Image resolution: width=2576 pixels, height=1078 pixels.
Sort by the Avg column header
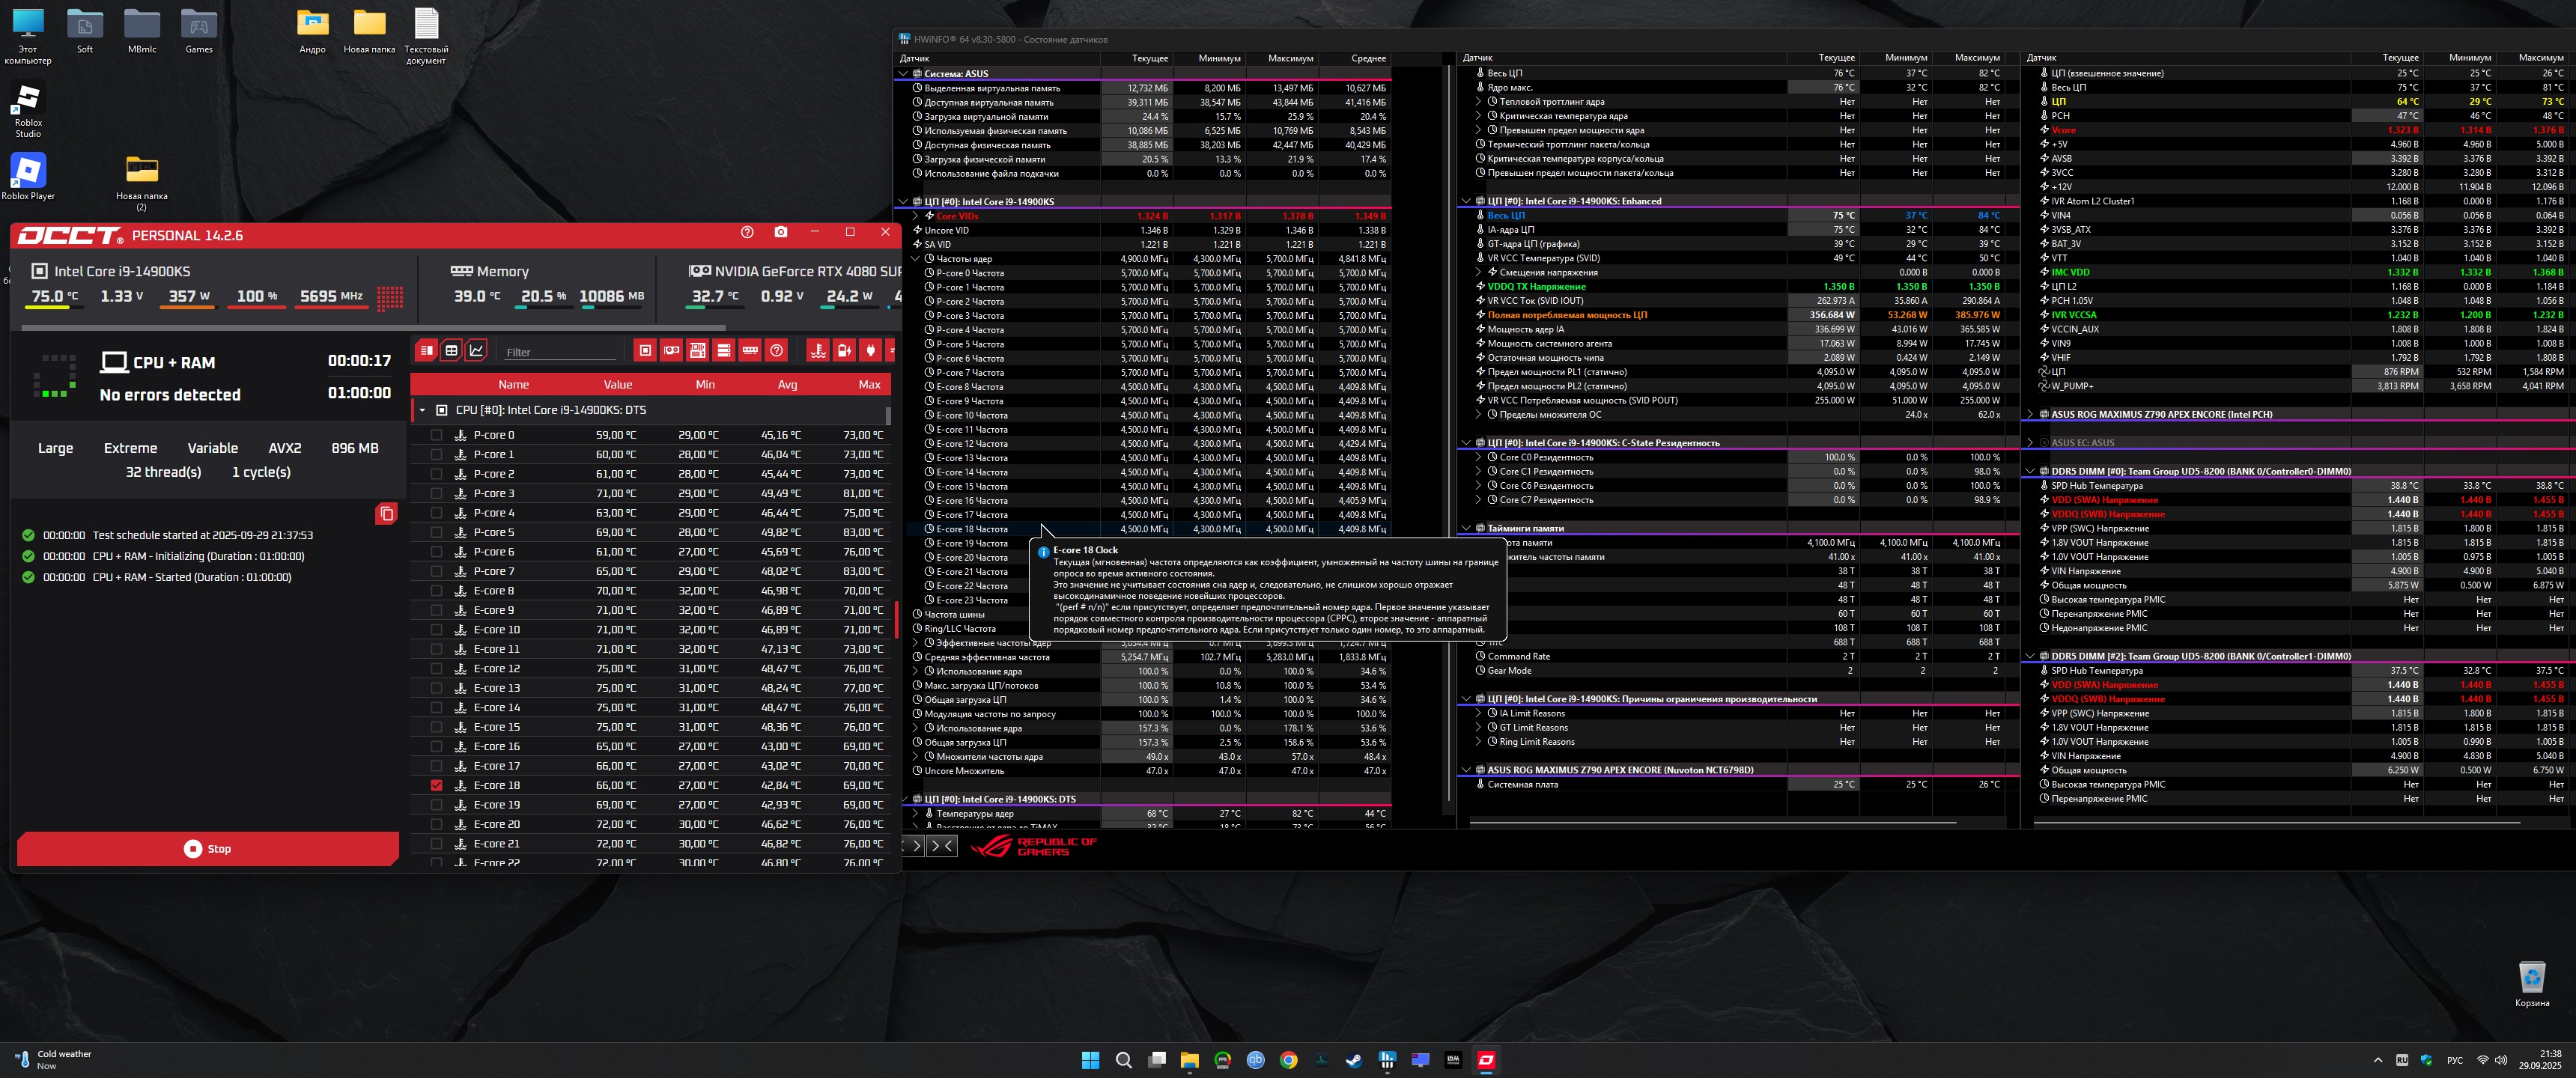point(787,385)
